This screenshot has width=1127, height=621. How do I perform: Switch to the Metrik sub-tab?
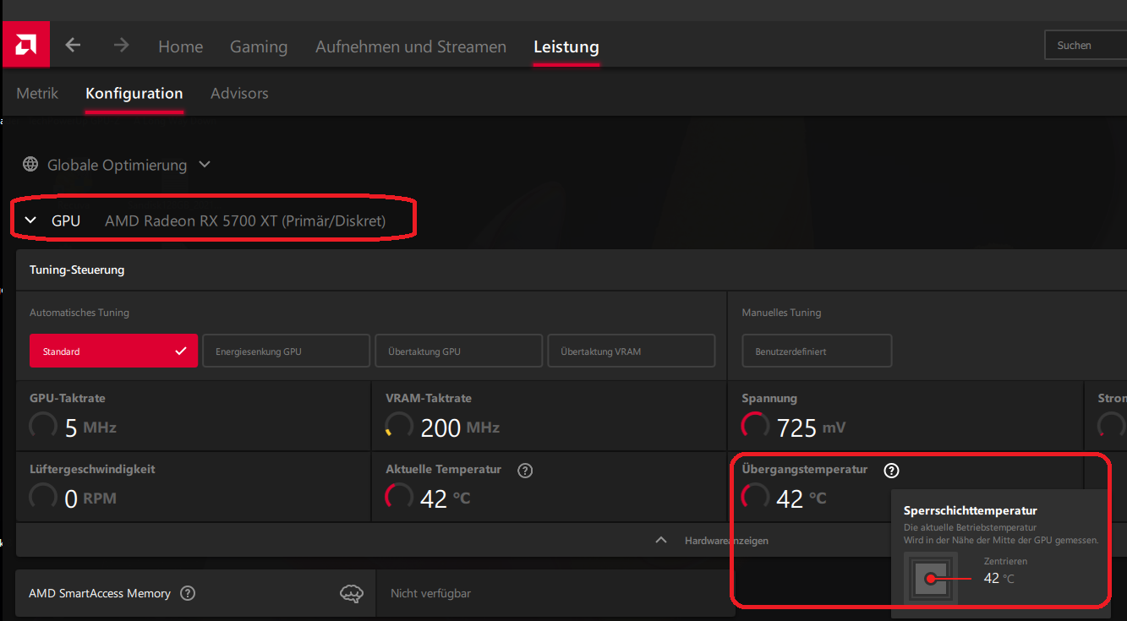pyautogui.click(x=37, y=93)
